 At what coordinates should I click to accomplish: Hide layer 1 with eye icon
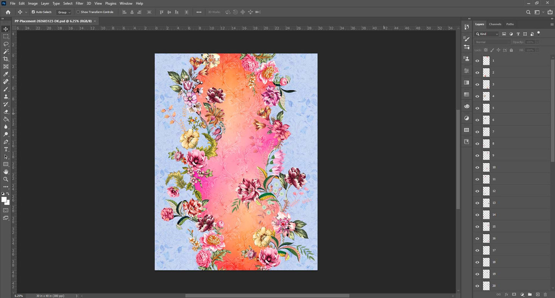(x=477, y=61)
